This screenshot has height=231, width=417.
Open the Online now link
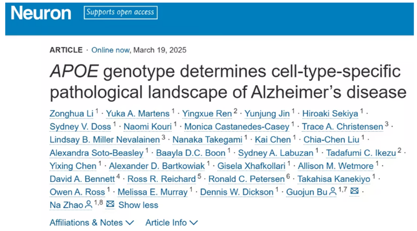point(110,50)
